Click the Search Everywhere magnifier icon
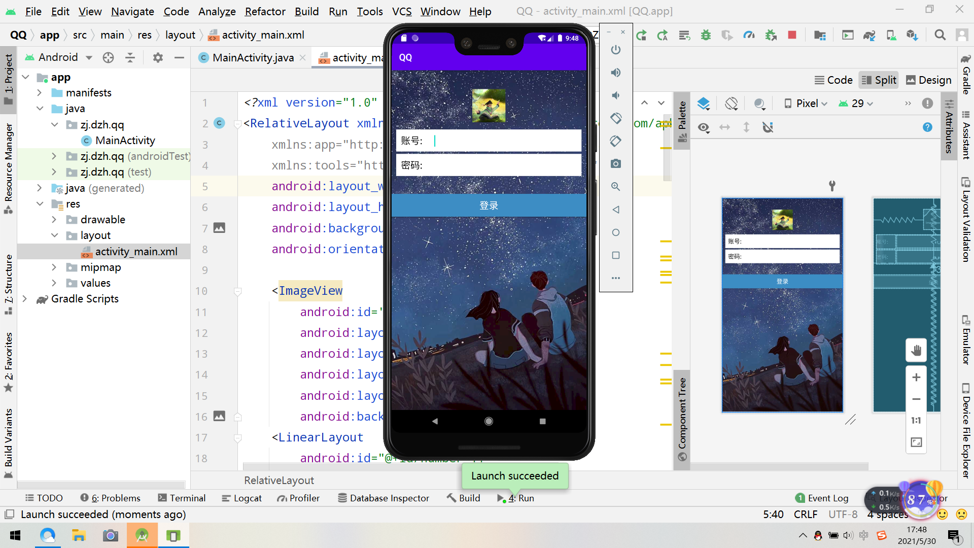The image size is (974, 548). 940,35
